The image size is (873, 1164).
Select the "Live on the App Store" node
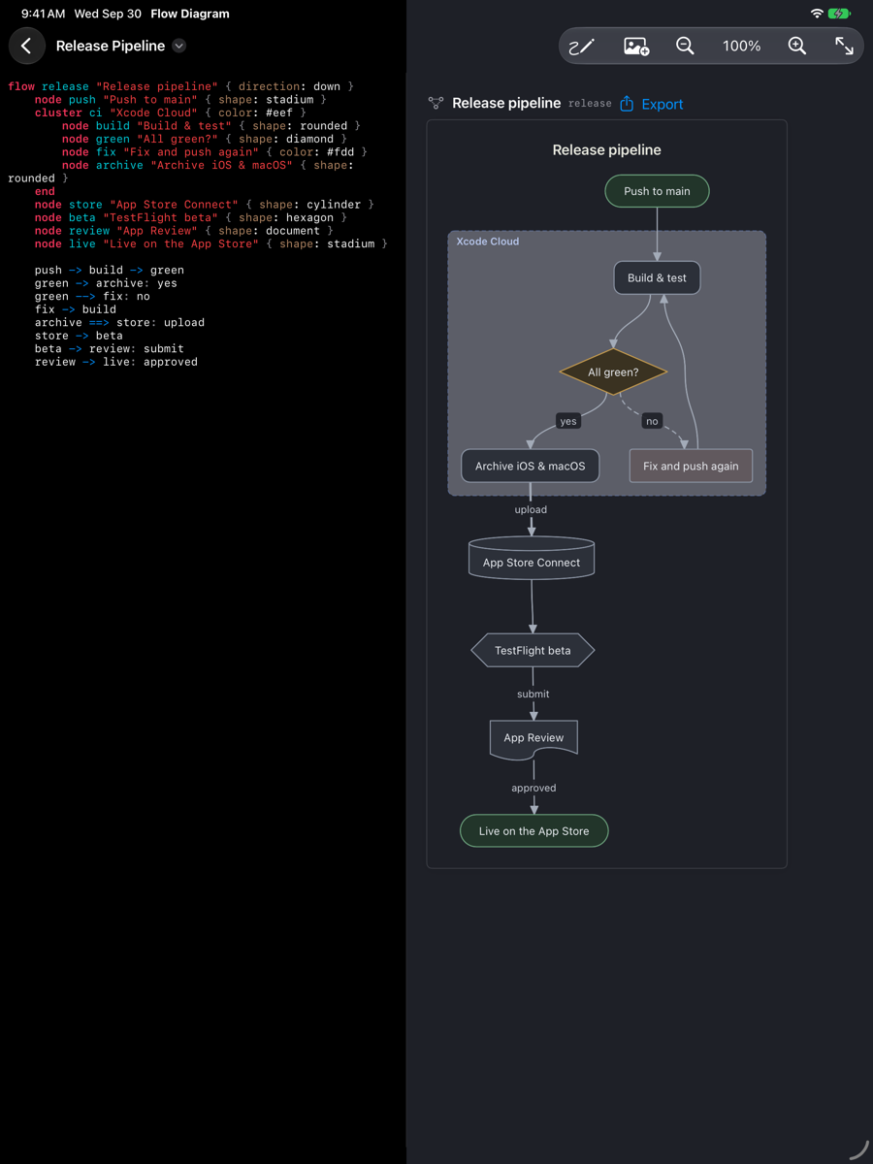point(533,830)
